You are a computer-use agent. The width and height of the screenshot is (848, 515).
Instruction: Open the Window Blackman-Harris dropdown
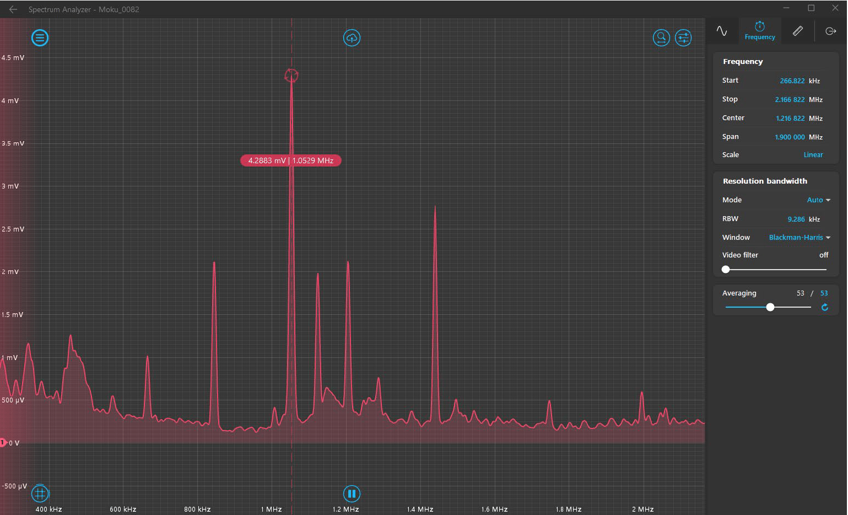click(799, 237)
